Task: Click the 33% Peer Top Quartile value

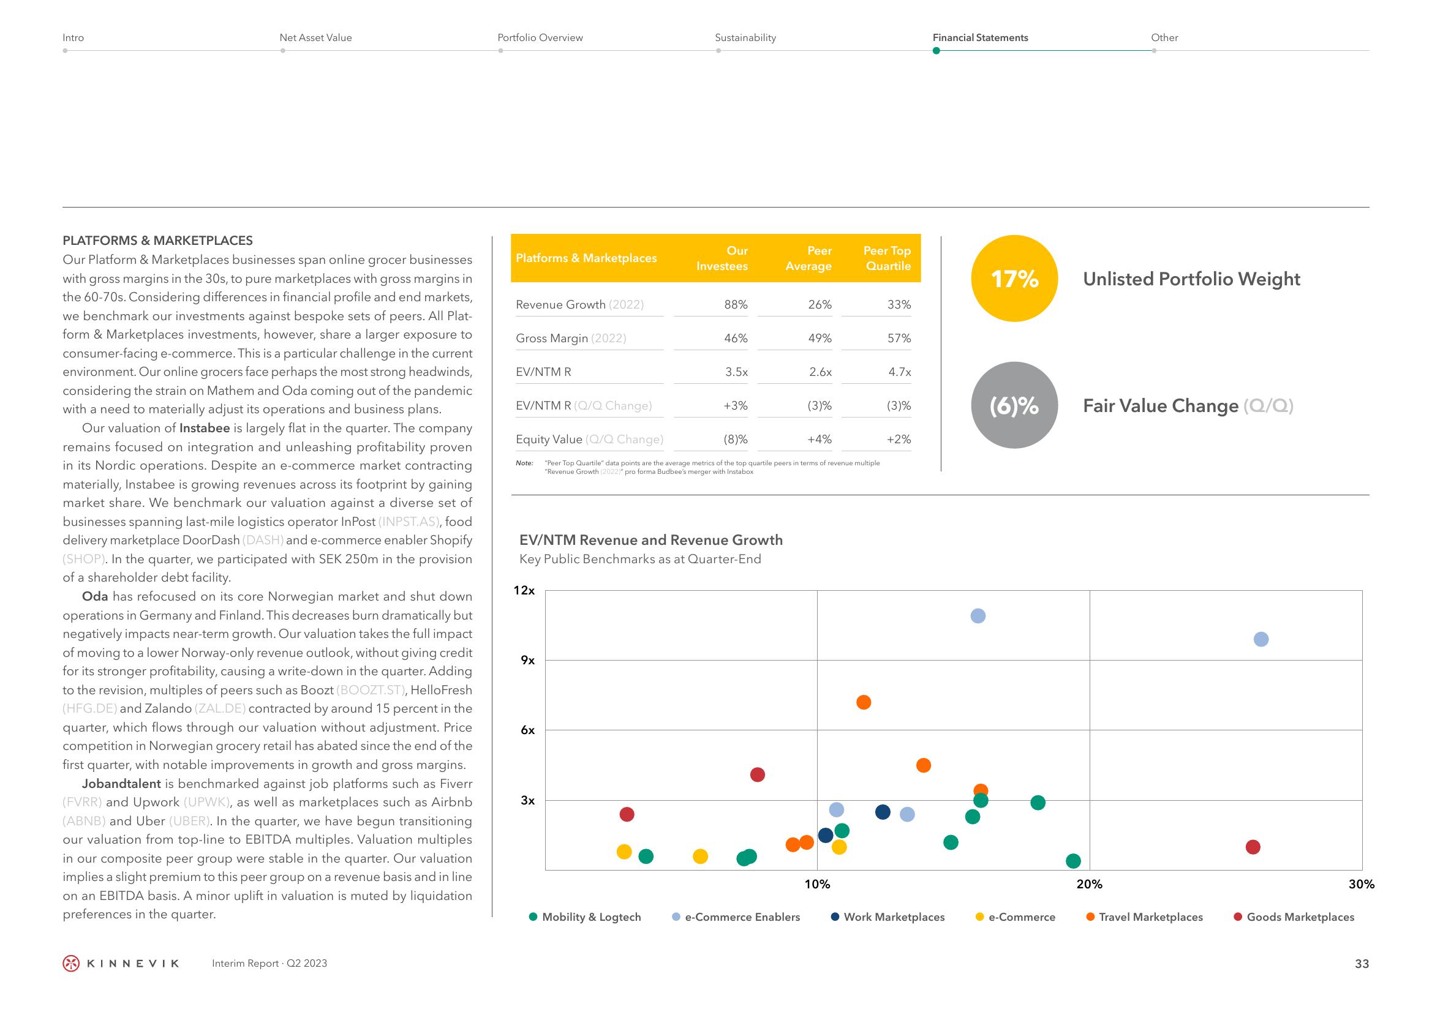Action: (899, 304)
